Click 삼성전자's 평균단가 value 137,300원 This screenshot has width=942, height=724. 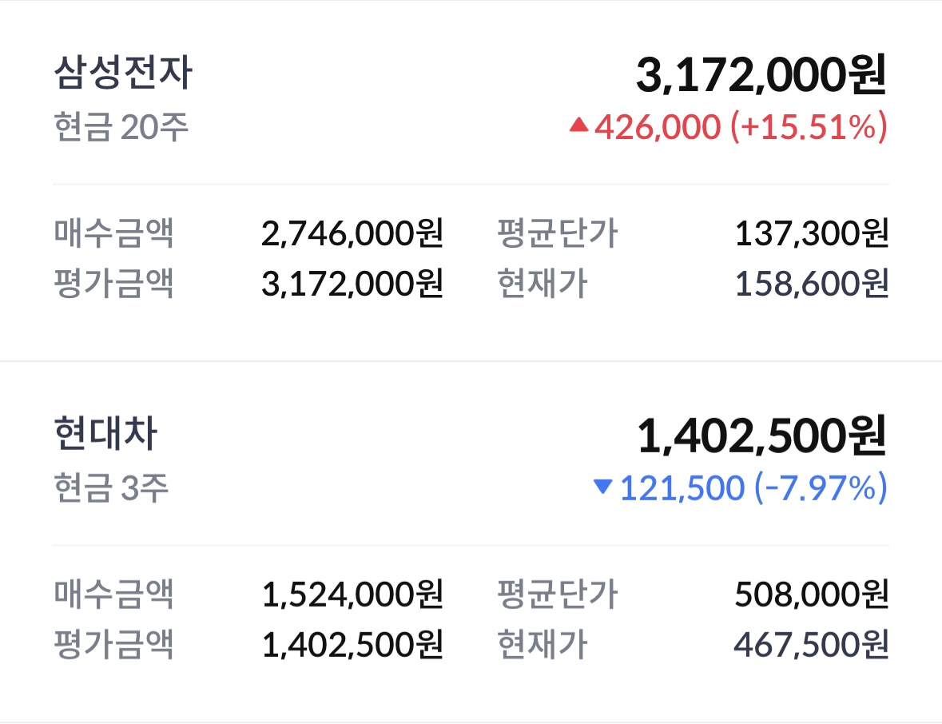812,233
